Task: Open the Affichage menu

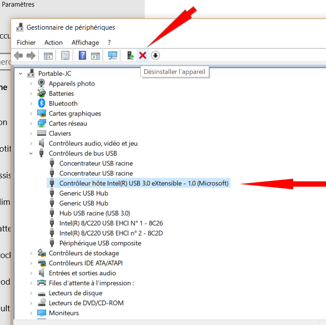Action: pos(85,43)
